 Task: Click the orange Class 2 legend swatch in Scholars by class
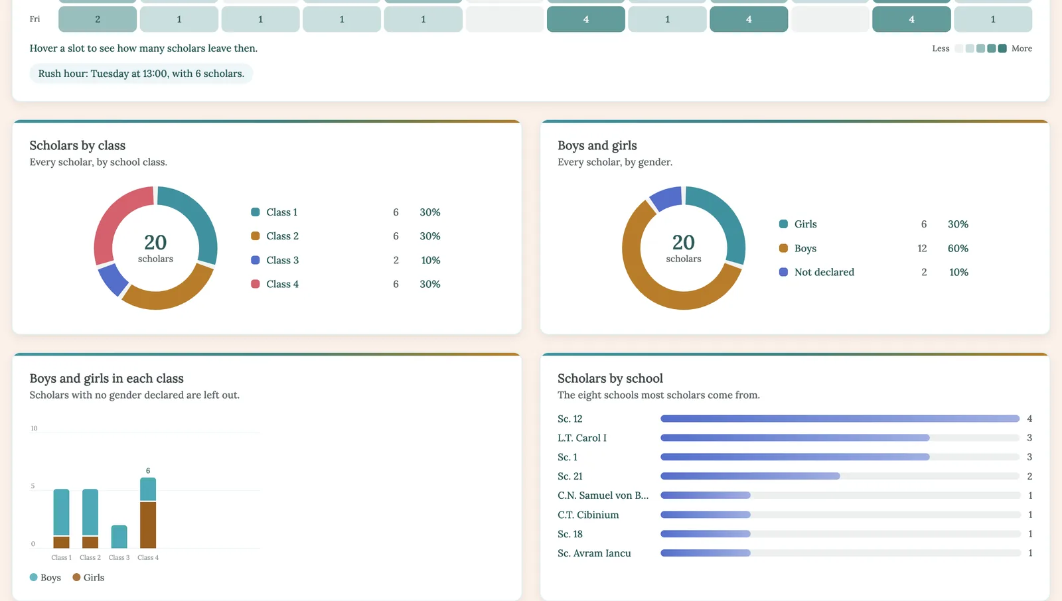pos(255,236)
